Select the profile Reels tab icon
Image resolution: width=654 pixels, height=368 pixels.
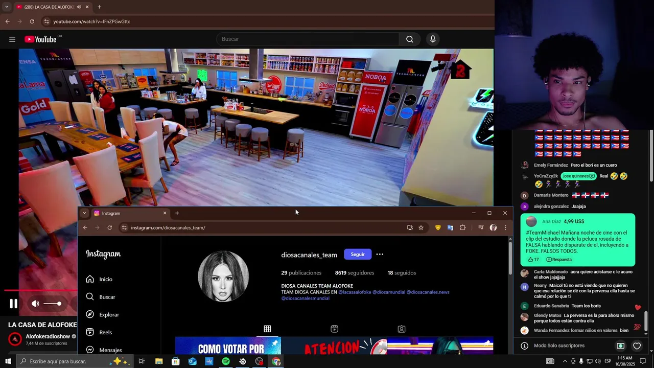(334, 329)
